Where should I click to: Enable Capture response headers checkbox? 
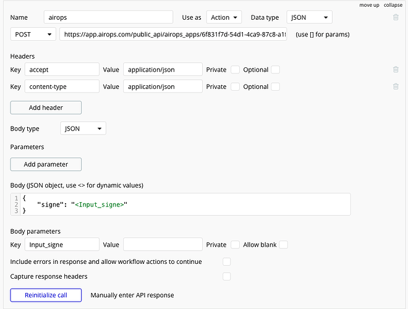click(x=227, y=276)
